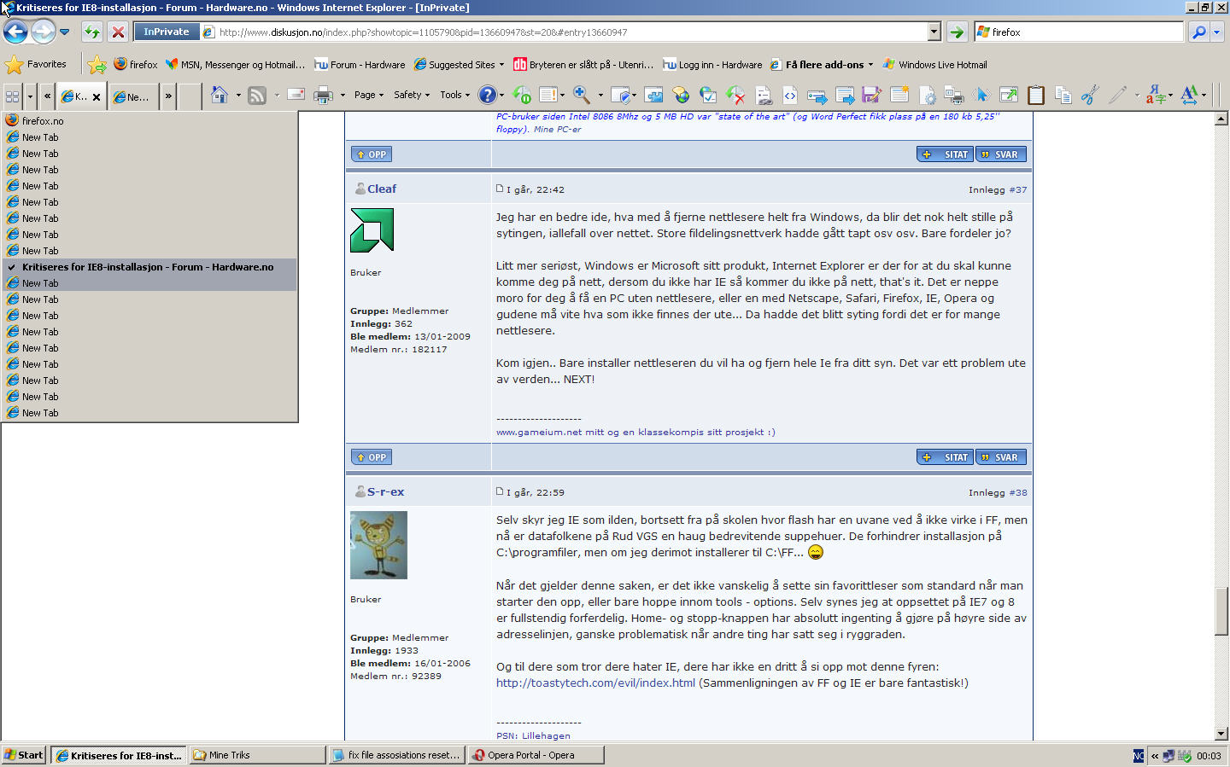Stop loading the page
The image size is (1230, 767).
[x=118, y=32]
